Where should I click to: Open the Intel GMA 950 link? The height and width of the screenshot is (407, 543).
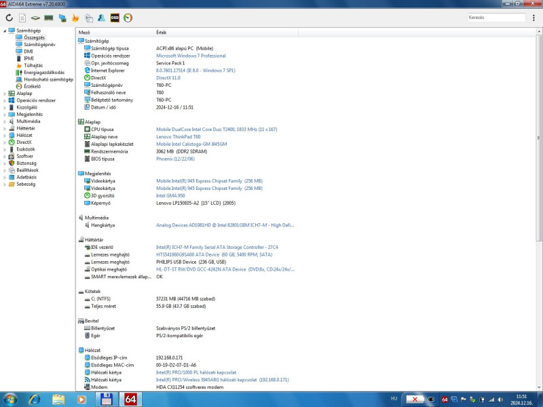170,195
